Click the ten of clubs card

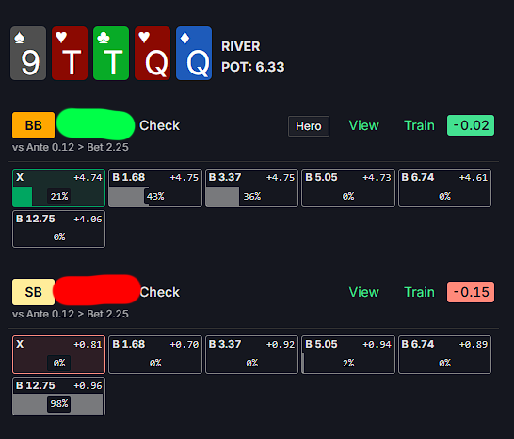[x=111, y=53]
